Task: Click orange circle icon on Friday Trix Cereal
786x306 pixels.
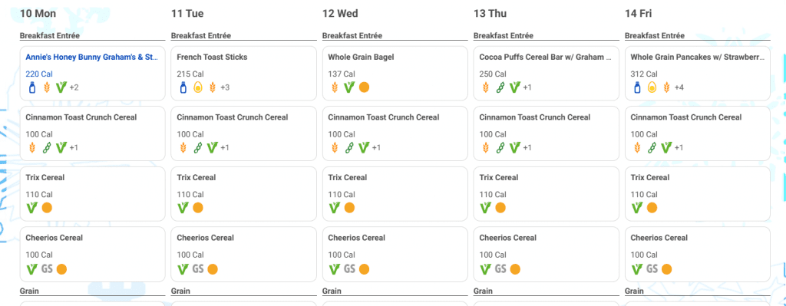Action: point(652,208)
